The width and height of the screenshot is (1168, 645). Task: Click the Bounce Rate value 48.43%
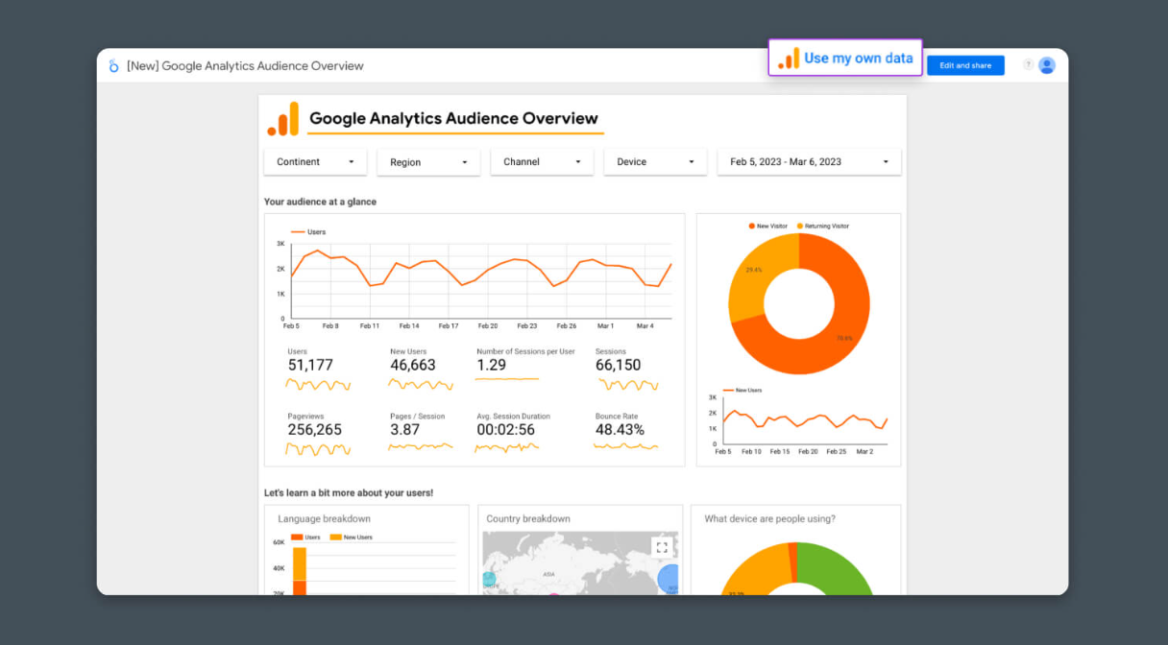pos(620,430)
